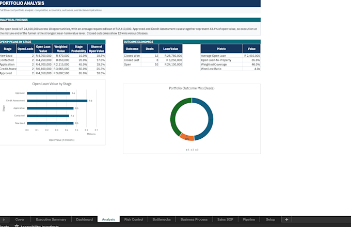The image size is (351, 227).
Task: Select the Open Loan Value by Stage chart title
Action: tap(52, 84)
